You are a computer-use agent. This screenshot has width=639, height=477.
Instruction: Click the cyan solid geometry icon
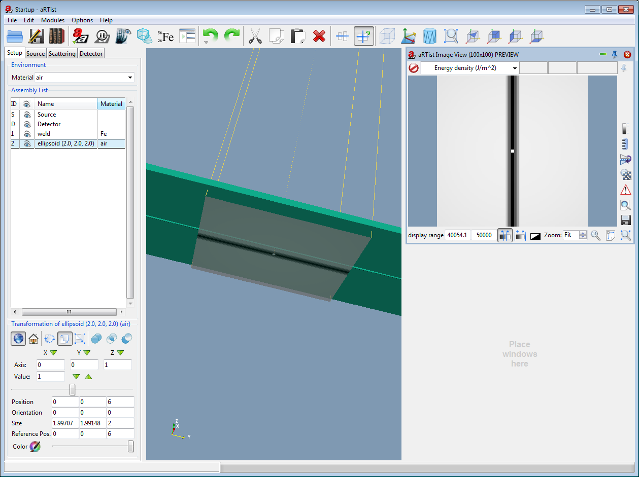145,36
